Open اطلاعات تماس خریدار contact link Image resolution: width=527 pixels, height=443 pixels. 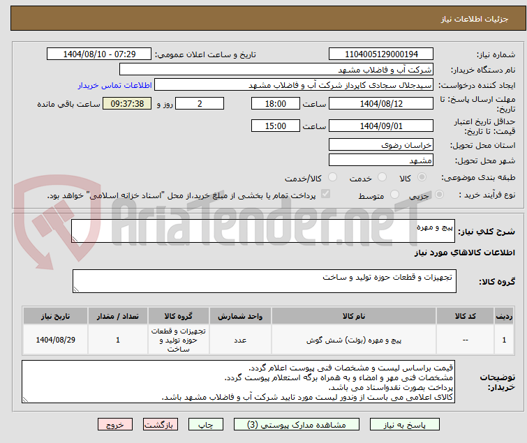[x=114, y=85]
